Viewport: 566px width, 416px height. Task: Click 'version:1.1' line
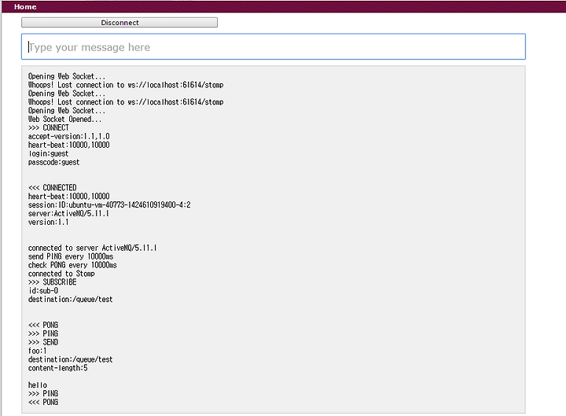click(49, 223)
